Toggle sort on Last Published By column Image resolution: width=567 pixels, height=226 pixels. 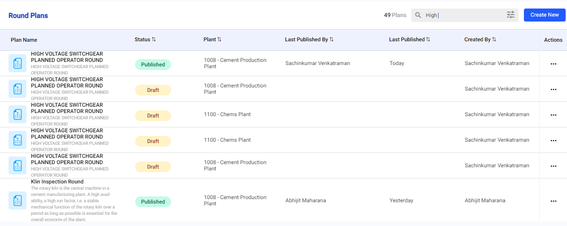(331, 39)
